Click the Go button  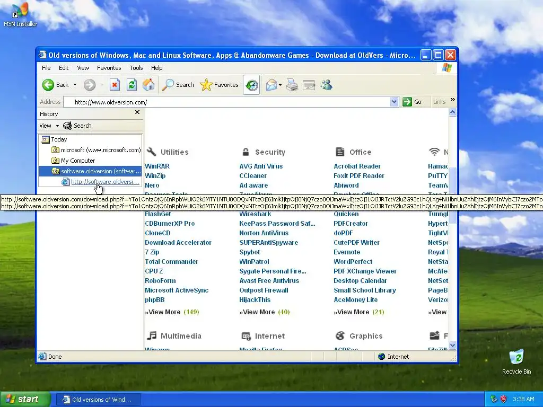[x=412, y=102]
